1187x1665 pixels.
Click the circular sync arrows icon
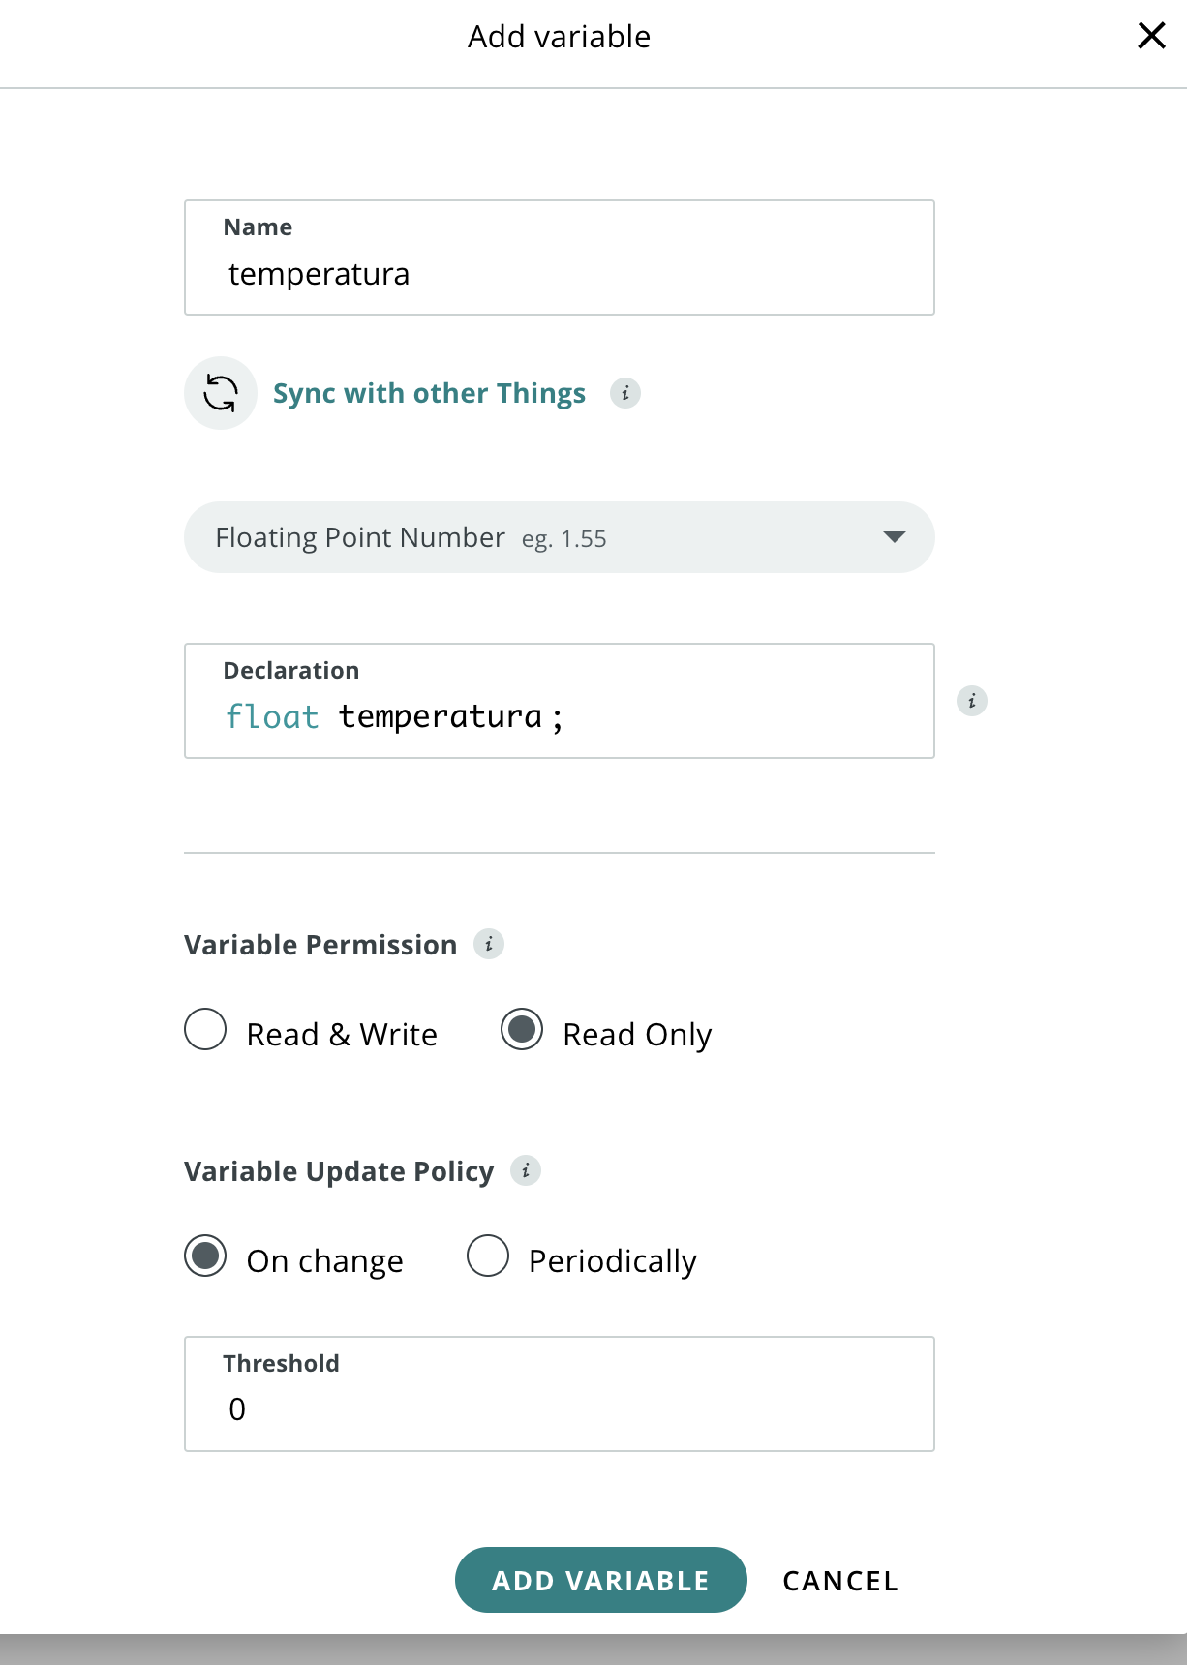221,393
